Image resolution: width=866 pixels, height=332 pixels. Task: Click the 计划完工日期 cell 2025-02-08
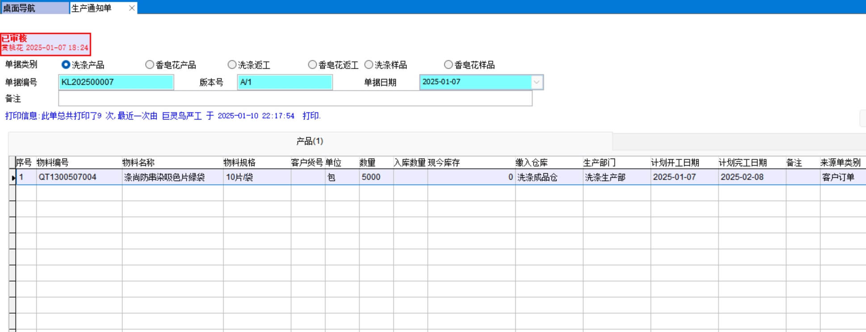(751, 177)
